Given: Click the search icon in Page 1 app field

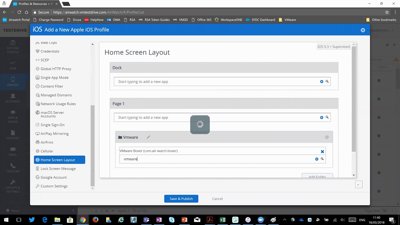Looking at the screenshot, I should [x=327, y=117].
